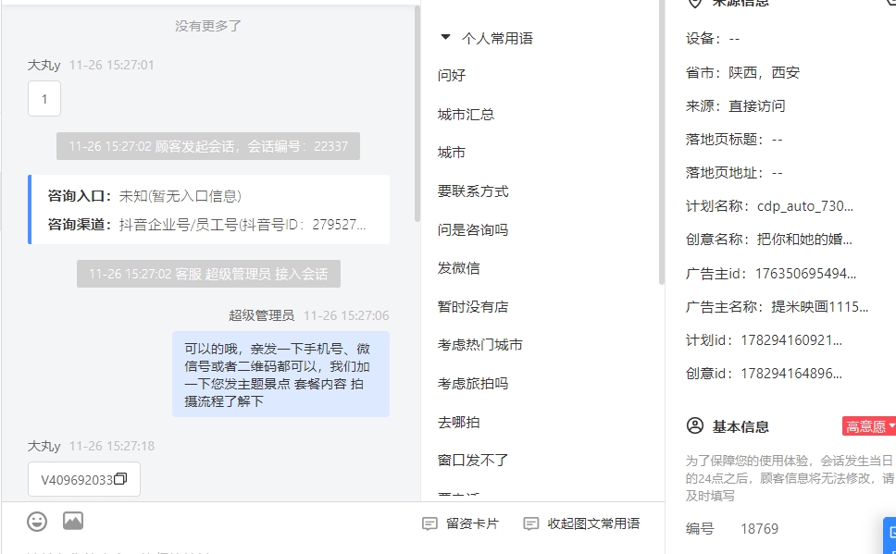Click the 计划名称 cdp_auto row
Viewport: 896px width, 554px height.
(770, 206)
